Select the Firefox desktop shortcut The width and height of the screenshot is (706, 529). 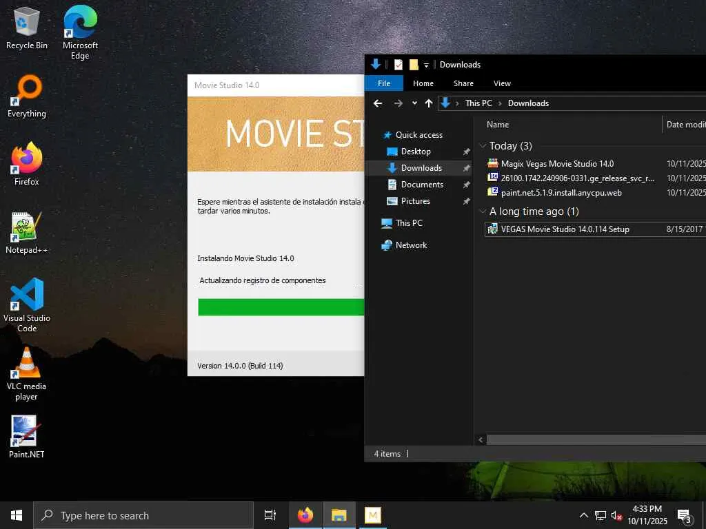click(27, 164)
